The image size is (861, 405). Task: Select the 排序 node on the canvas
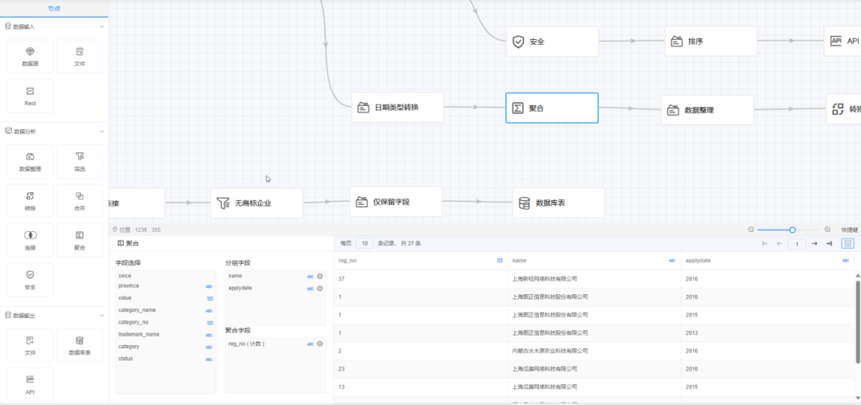point(711,41)
